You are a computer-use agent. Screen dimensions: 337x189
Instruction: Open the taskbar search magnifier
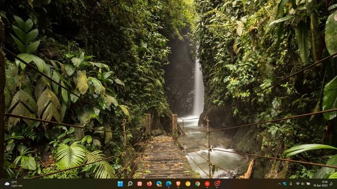click(130, 184)
